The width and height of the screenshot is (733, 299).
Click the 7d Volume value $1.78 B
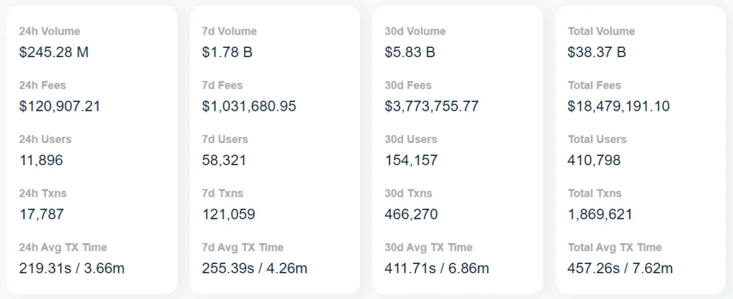click(x=227, y=52)
